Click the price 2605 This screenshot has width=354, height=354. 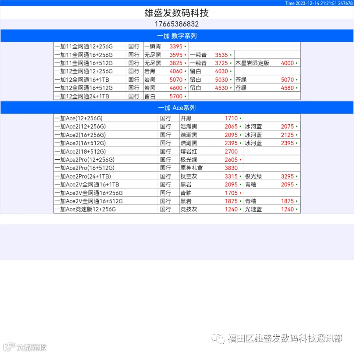[x=231, y=160]
